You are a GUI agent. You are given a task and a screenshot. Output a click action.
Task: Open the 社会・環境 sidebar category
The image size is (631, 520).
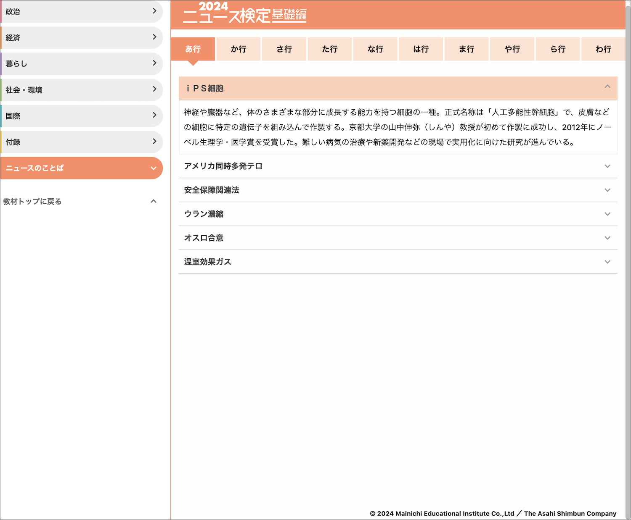tap(82, 90)
